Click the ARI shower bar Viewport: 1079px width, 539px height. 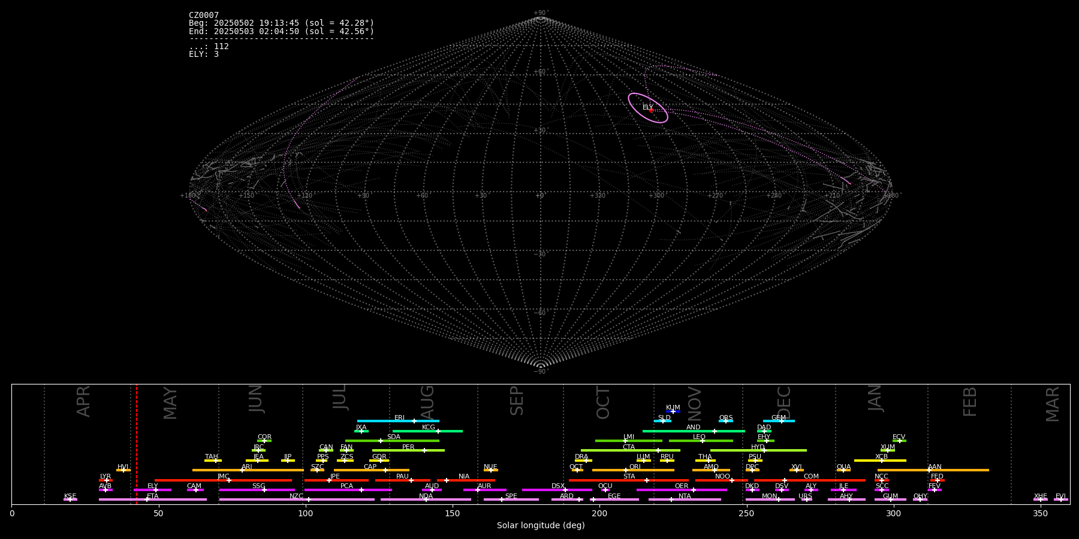pyautogui.click(x=248, y=470)
